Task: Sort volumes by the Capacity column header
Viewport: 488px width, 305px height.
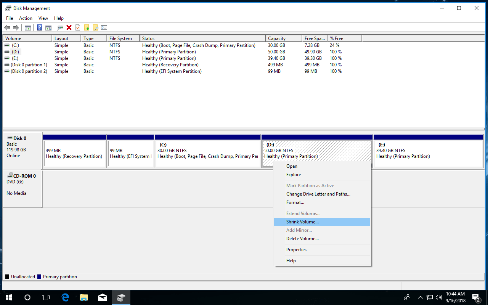Action: pos(277,39)
